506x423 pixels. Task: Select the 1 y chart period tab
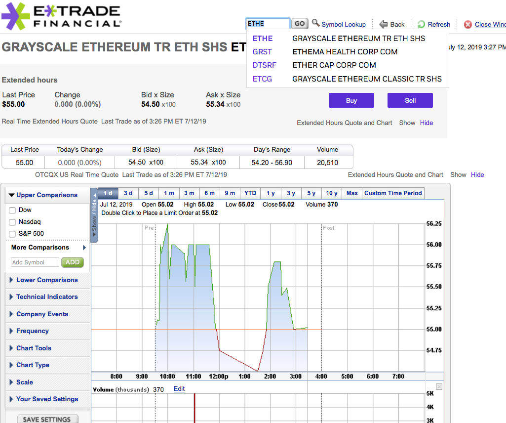tap(271, 193)
